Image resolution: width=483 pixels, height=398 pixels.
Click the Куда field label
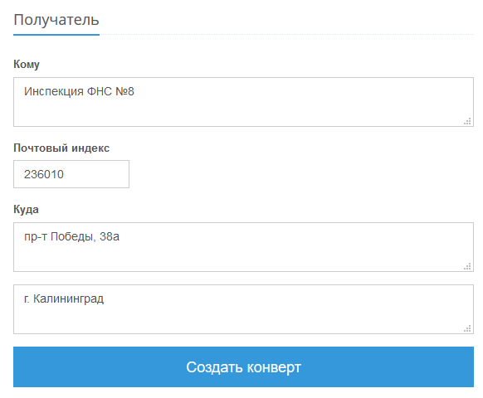27,210
